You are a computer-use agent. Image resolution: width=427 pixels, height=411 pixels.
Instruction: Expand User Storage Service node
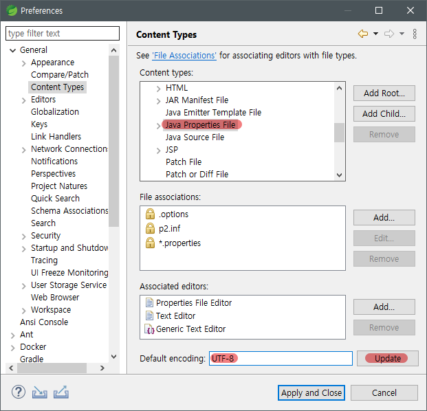[23, 286]
